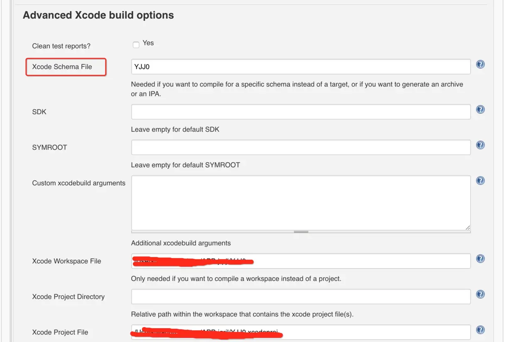Image resolution: width=515 pixels, height=342 pixels.
Task: Grab the textarea resize handle corner
Action: pos(468,227)
